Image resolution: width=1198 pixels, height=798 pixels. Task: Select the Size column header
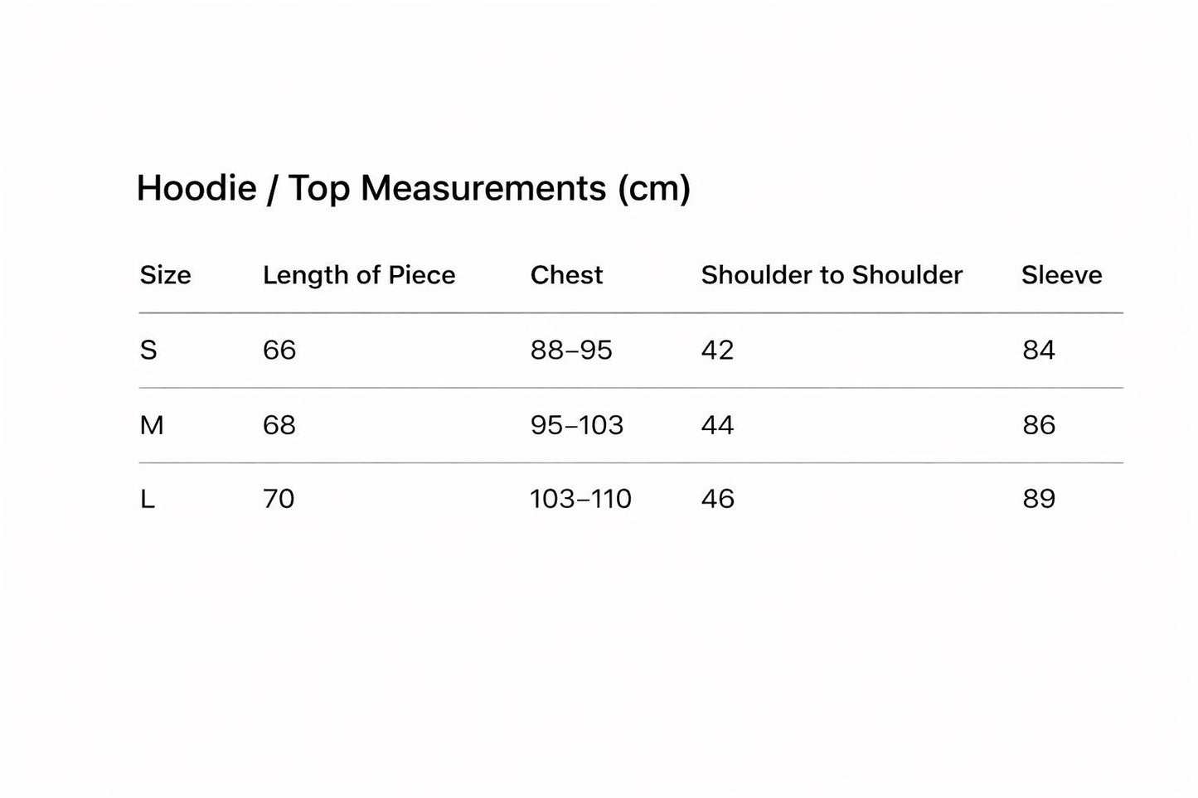click(x=165, y=275)
